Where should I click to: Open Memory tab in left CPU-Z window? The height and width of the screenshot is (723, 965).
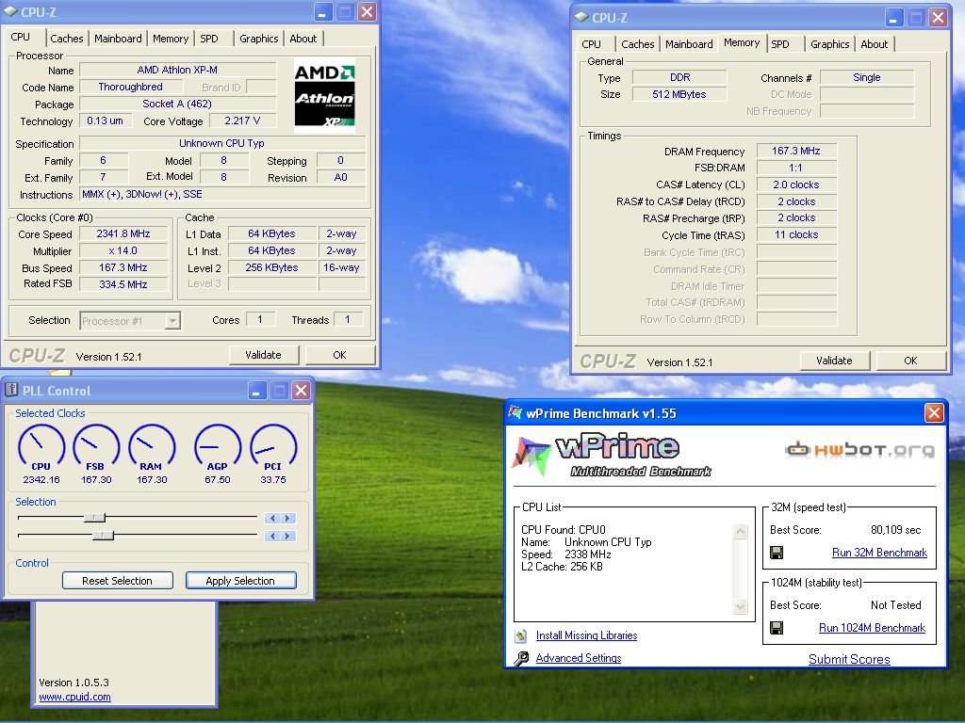171,38
